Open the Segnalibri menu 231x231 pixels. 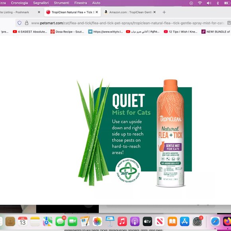41,3
